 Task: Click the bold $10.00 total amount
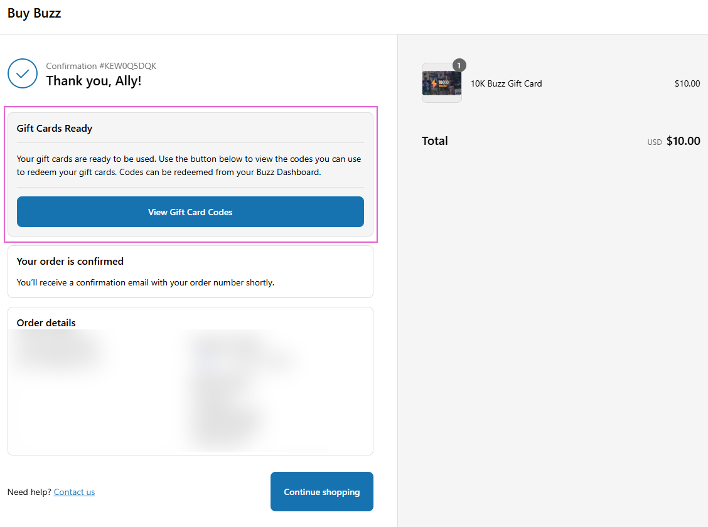(x=683, y=141)
